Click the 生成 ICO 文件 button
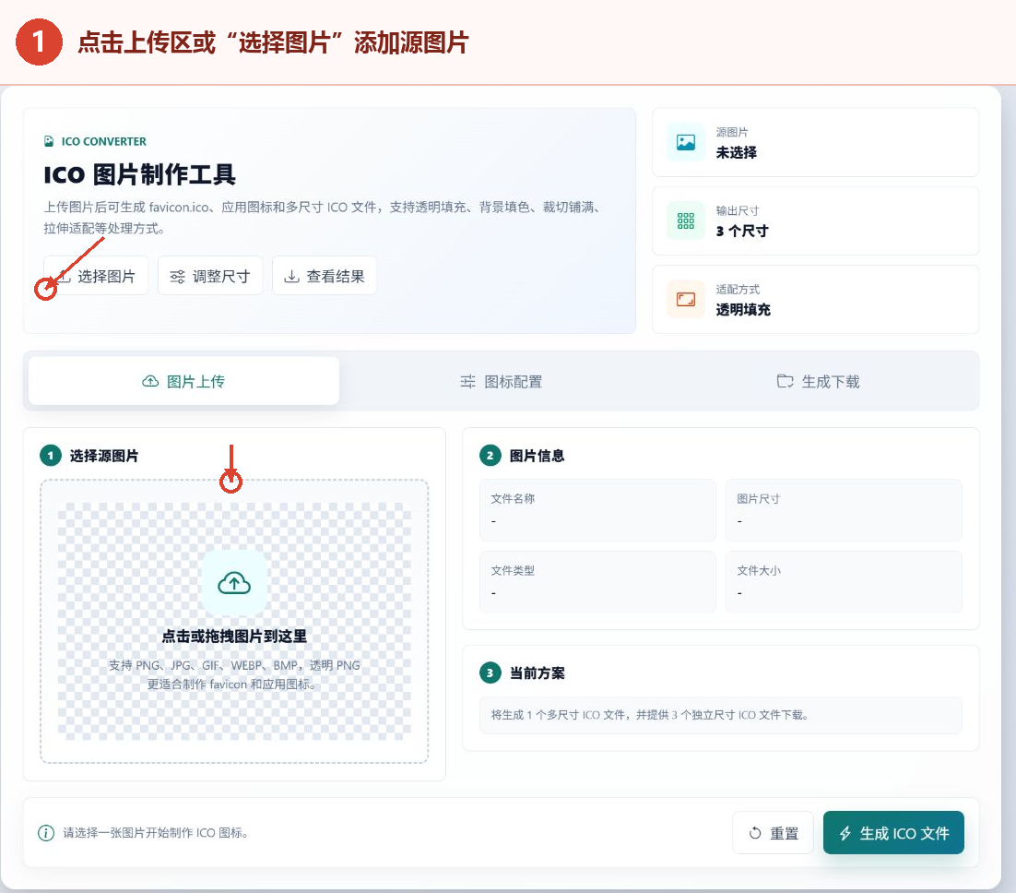 (x=893, y=833)
